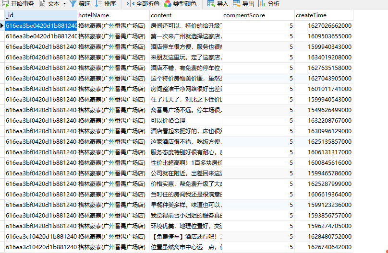Click the content cell starting '酒店看起来挺好的'

pyautogui.click(x=186, y=131)
